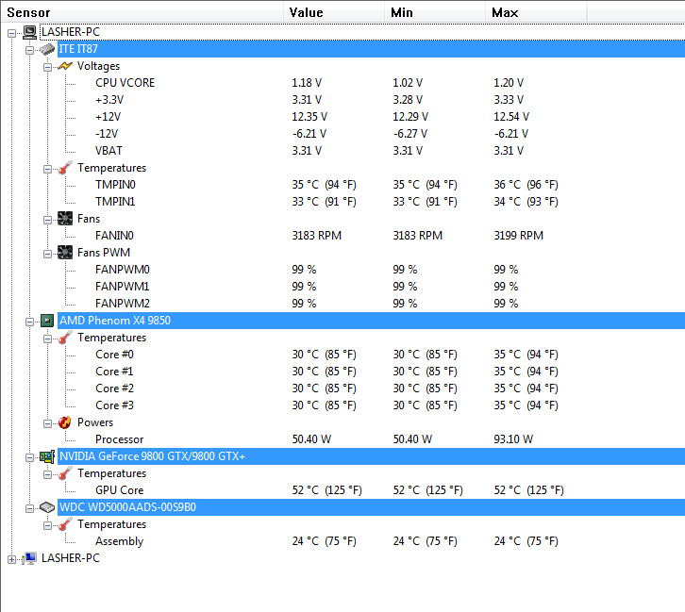
Task: Click the WDC hard drive icon
Action: pyautogui.click(x=47, y=507)
